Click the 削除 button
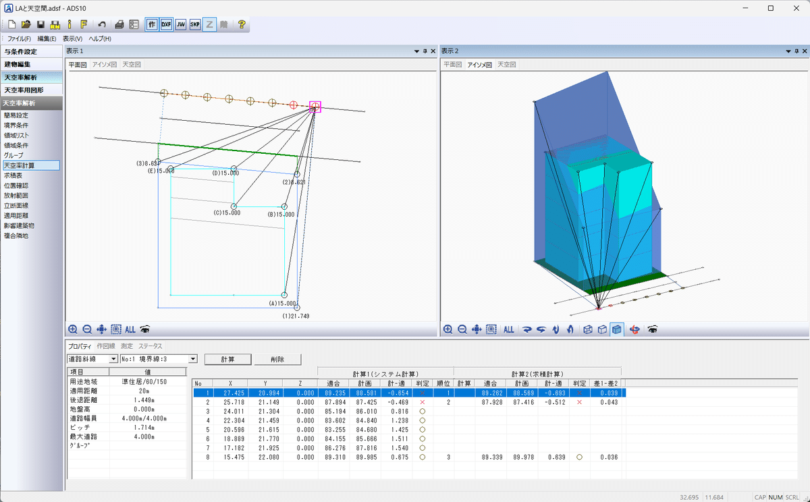 [277, 359]
